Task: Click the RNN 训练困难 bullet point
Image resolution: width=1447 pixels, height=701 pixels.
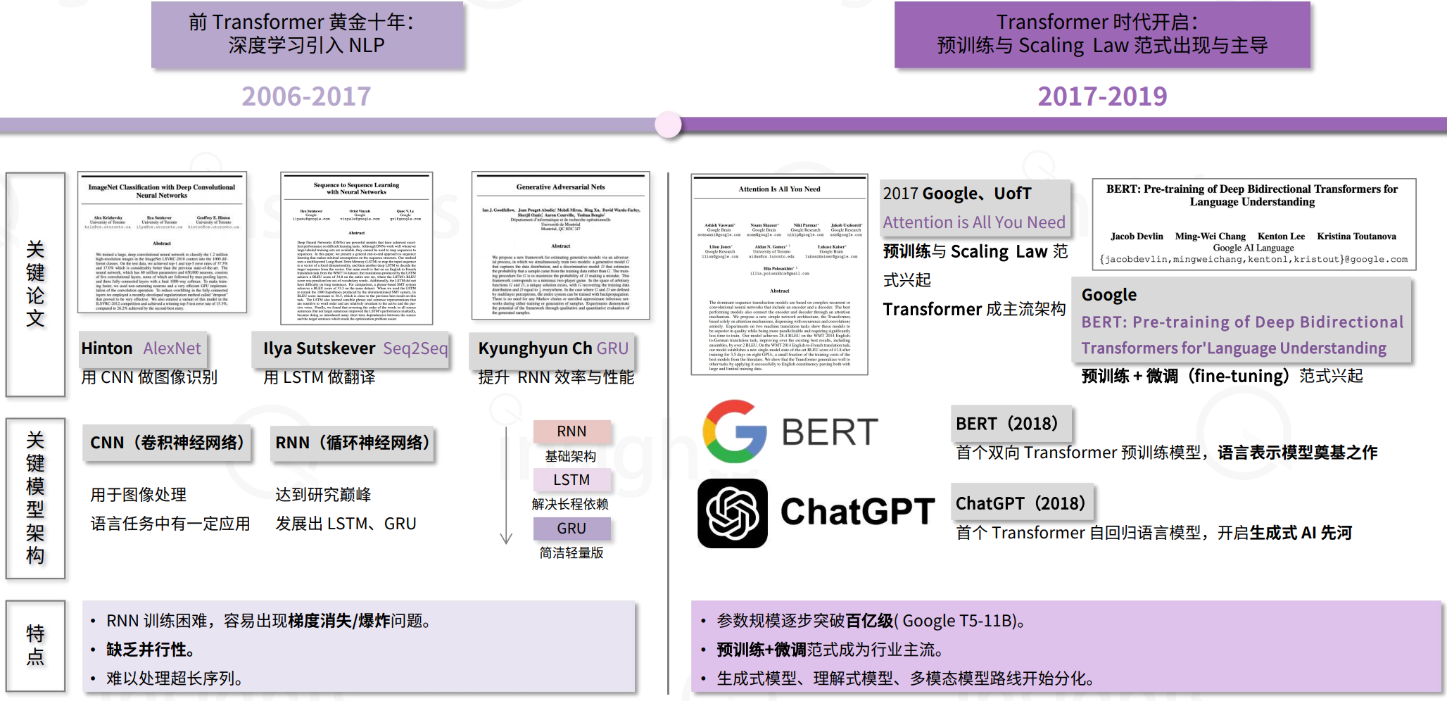Action: click(x=268, y=621)
